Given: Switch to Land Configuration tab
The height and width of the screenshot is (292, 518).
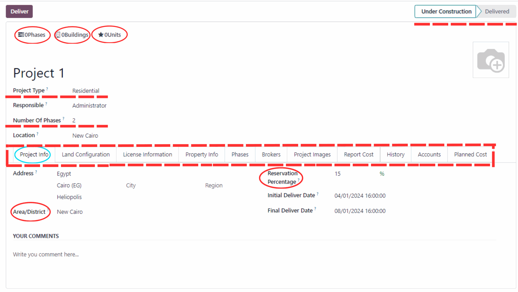Looking at the screenshot, I should (86, 155).
